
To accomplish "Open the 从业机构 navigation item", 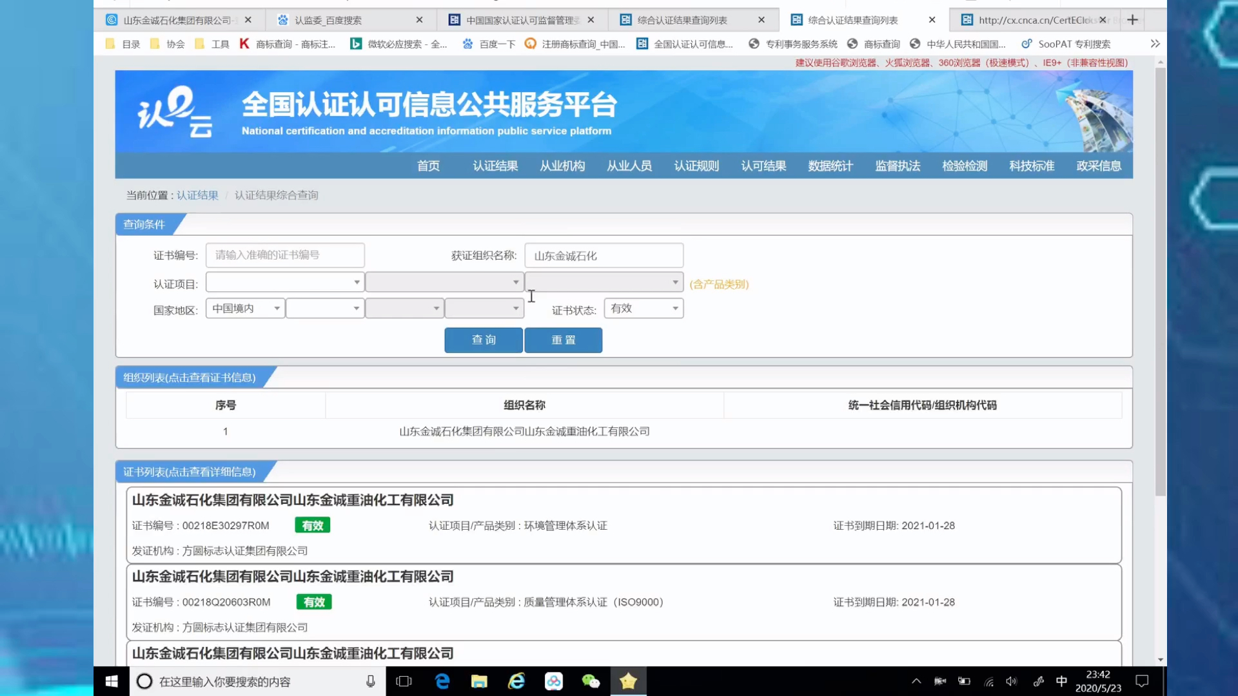I will click(562, 166).
